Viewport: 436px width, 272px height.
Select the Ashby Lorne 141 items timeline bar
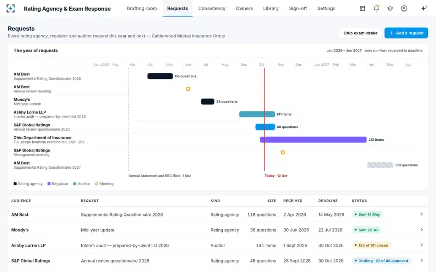coord(257,114)
